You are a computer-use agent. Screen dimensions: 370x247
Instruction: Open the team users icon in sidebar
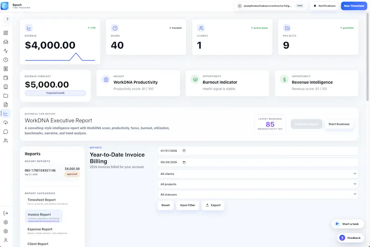coord(6,141)
